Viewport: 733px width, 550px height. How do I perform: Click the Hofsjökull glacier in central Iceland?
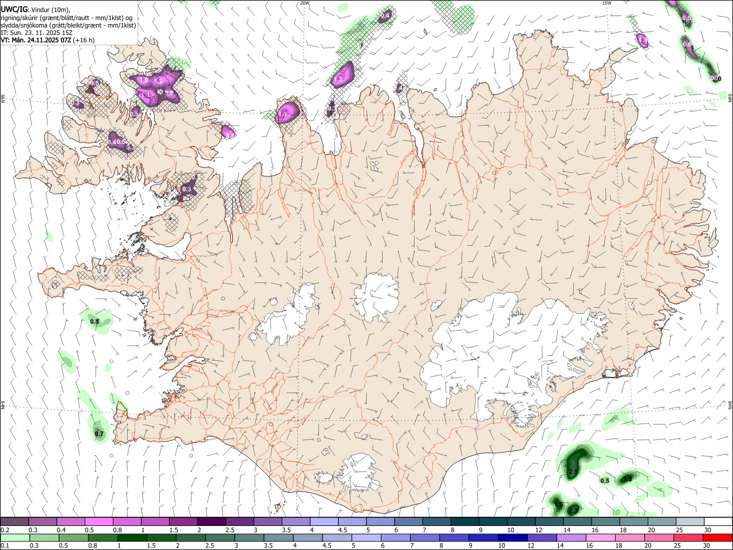click(x=376, y=297)
